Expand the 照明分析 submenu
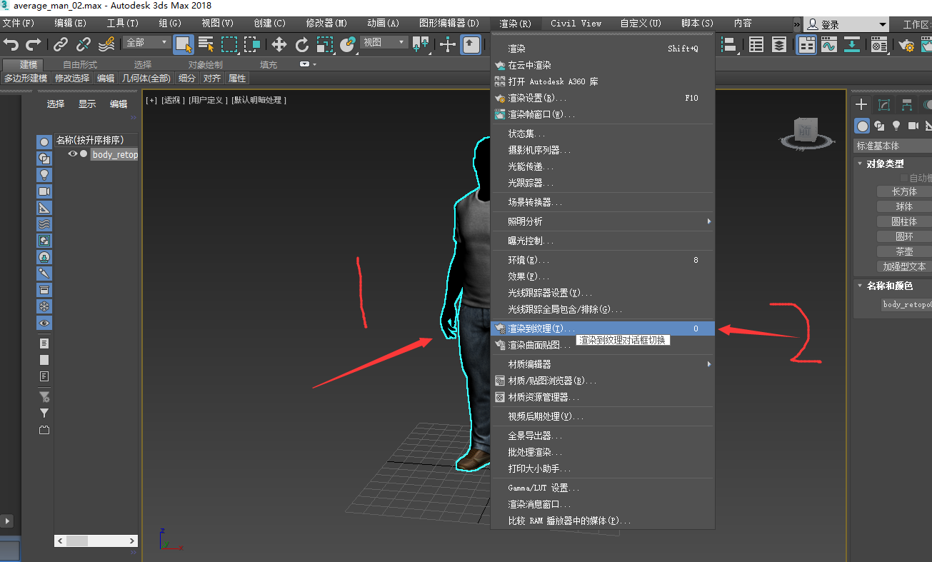The width and height of the screenshot is (932, 562). point(603,221)
